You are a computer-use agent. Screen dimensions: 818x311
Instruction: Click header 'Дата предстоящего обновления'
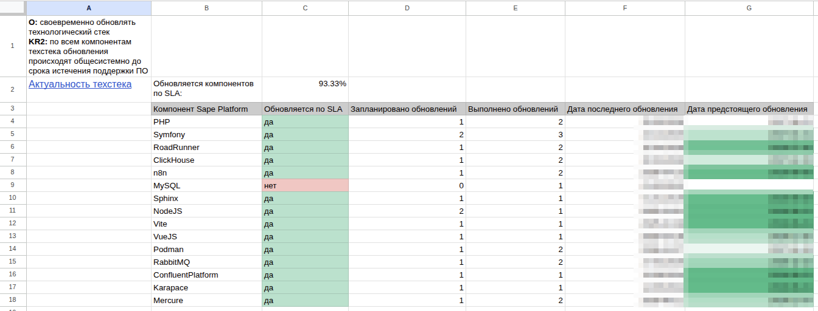[x=749, y=109]
